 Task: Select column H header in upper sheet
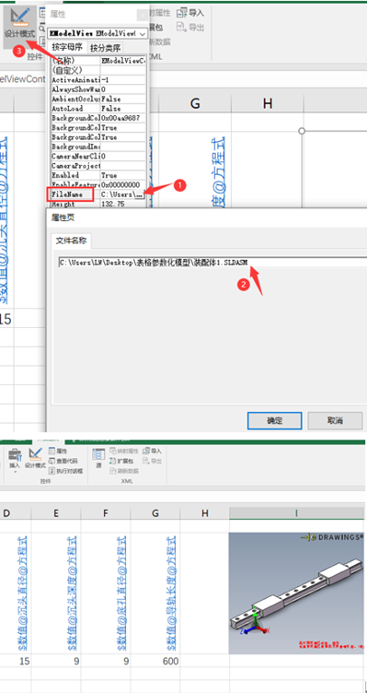point(268,103)
